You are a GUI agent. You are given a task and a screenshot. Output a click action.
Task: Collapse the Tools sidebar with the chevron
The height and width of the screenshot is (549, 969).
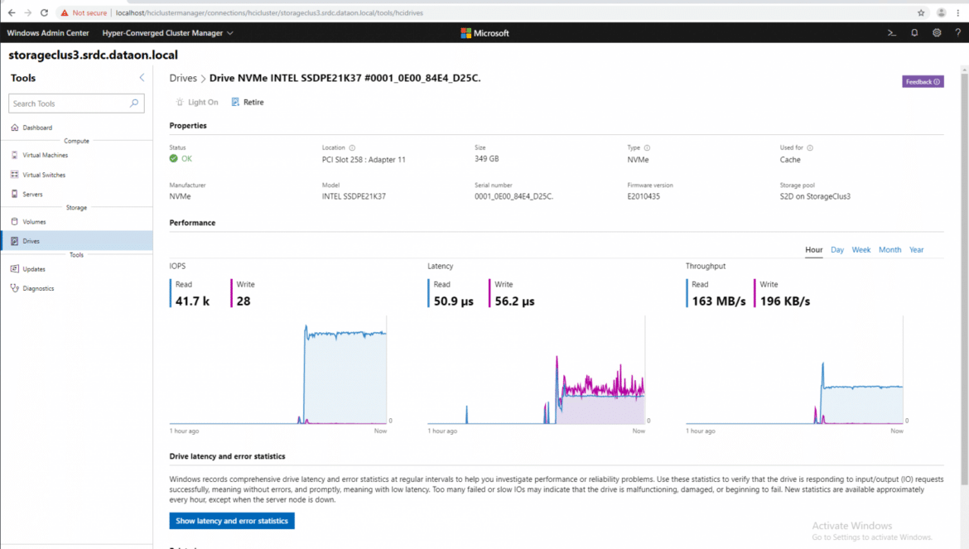tap(142, 77)
